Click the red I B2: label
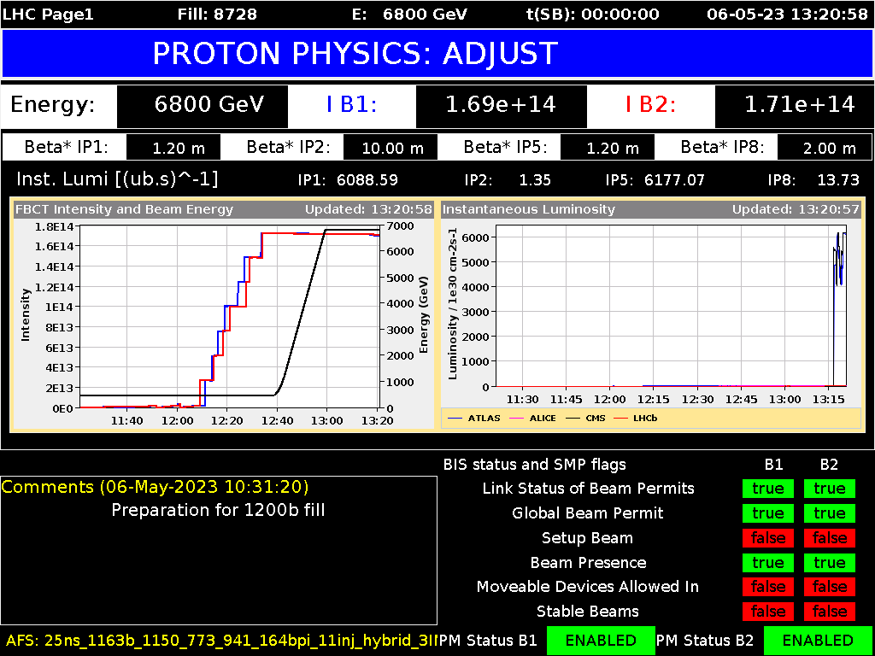 (650, 105)
